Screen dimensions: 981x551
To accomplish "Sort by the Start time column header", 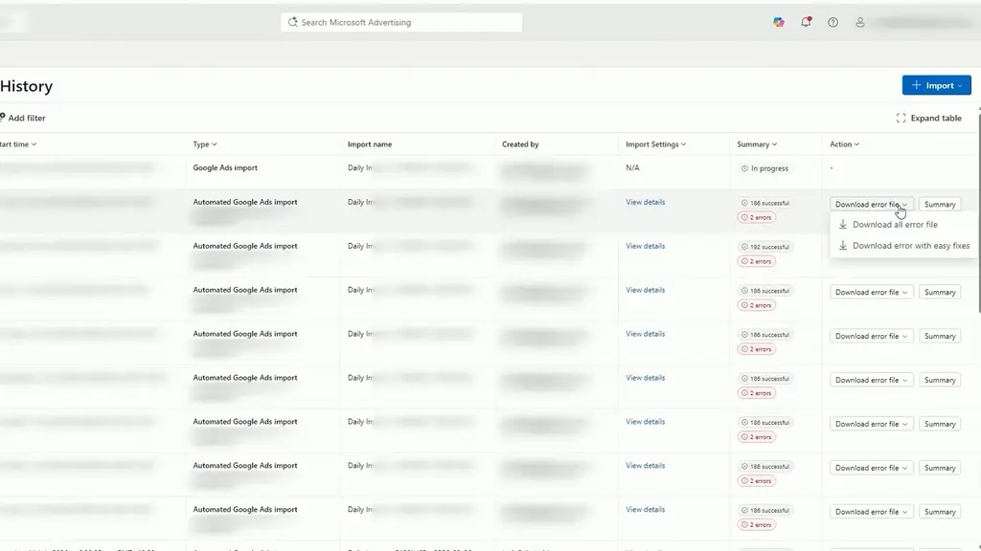I will (x=18, y=144).
